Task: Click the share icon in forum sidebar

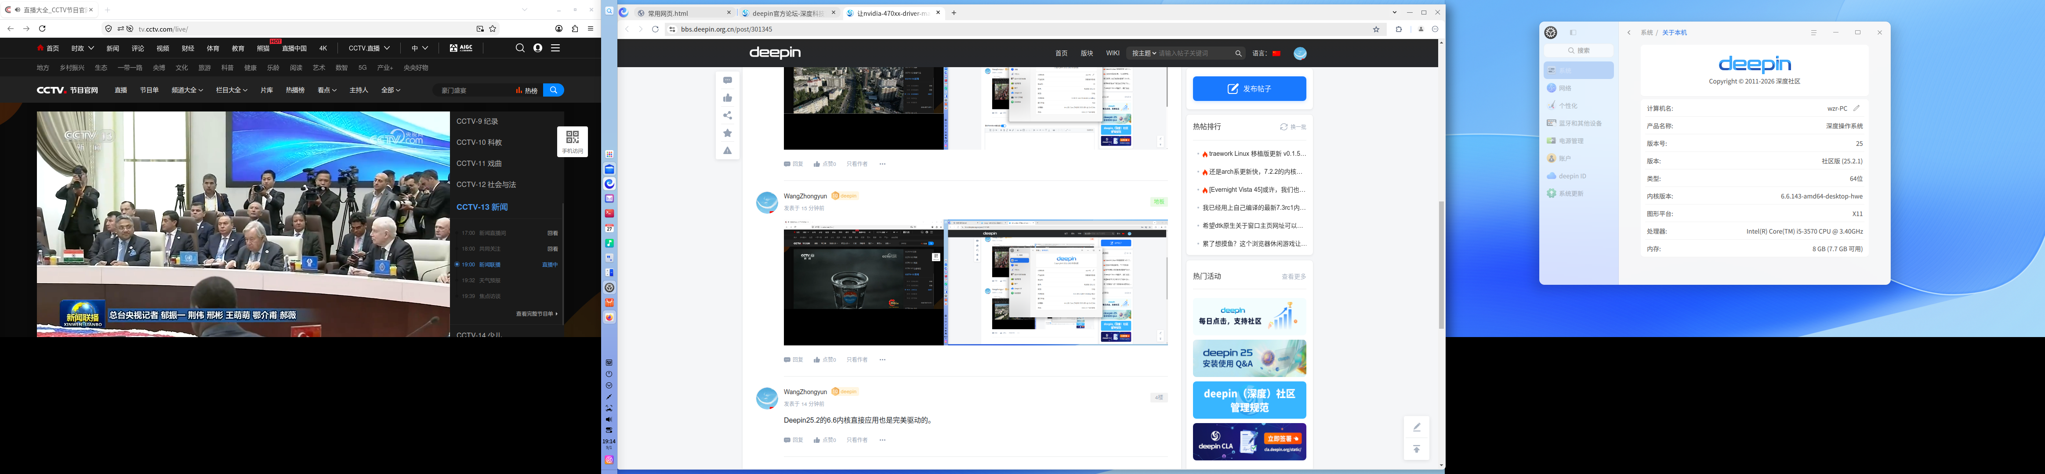Action: coord(727,116)
